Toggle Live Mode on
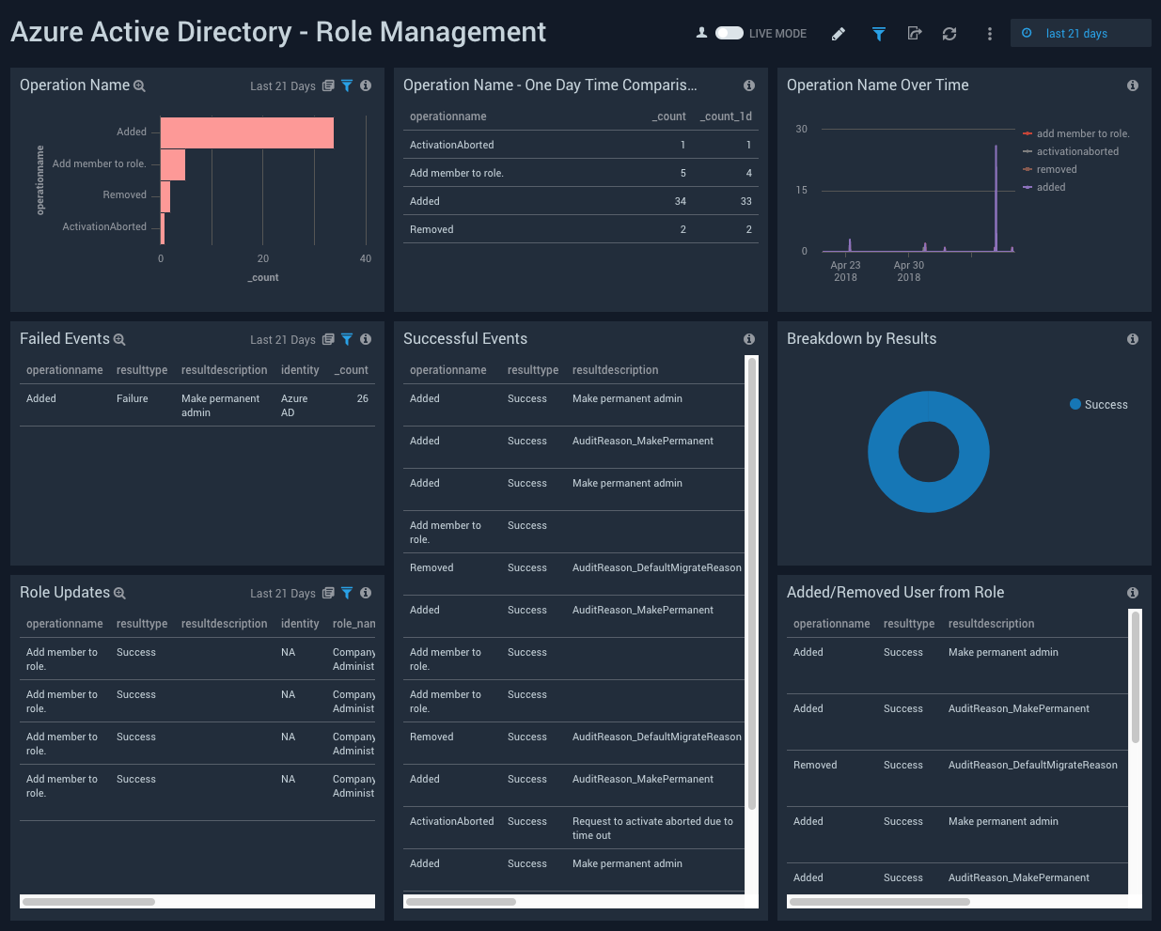This screenshot has width=1161, height=931. coord(729,32)
